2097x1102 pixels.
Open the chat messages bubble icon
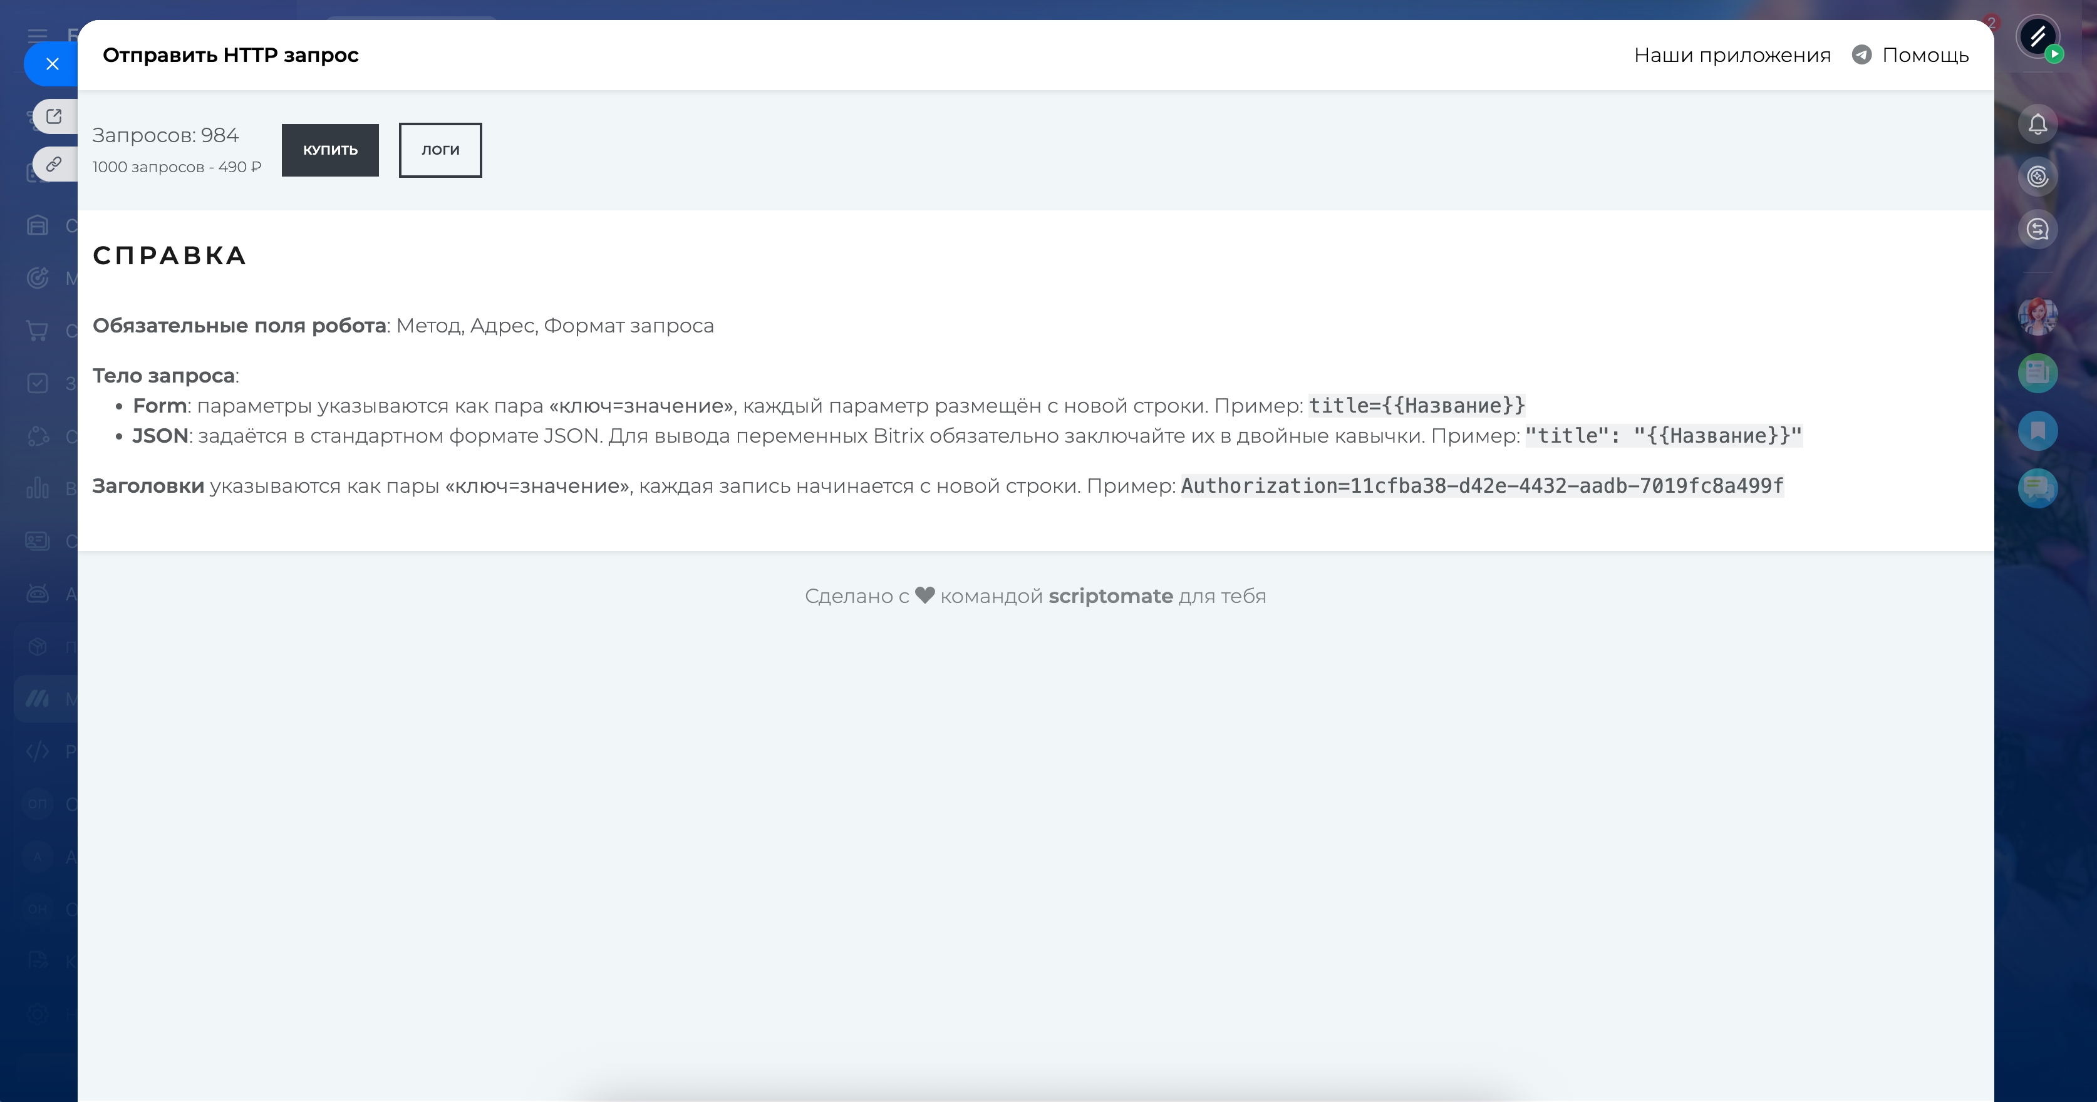pos(2037,488)
